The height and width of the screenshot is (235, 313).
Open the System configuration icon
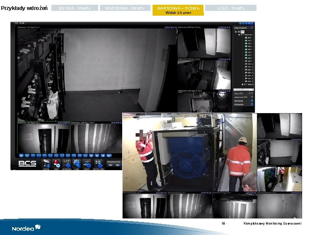coord(87,164)
